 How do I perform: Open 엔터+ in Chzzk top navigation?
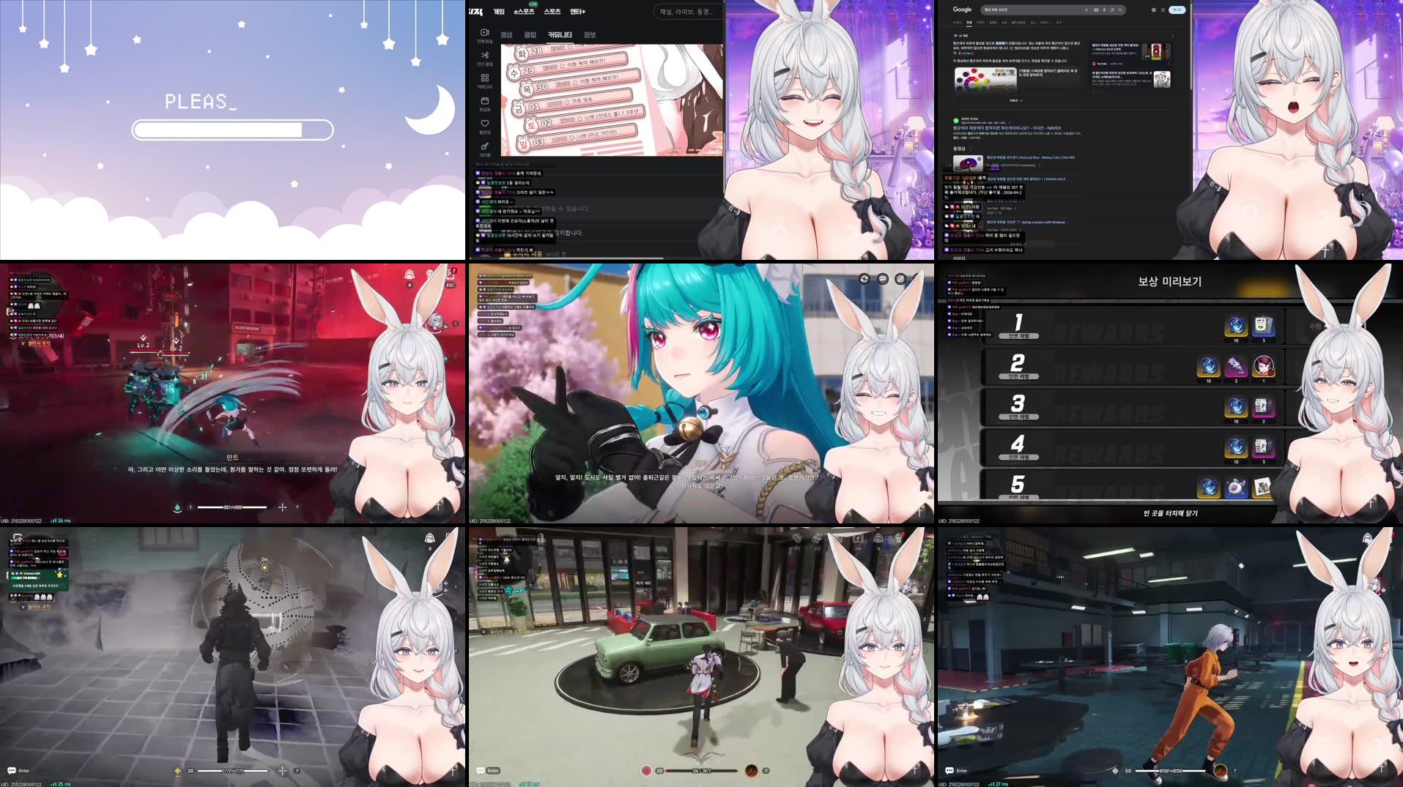578,11
